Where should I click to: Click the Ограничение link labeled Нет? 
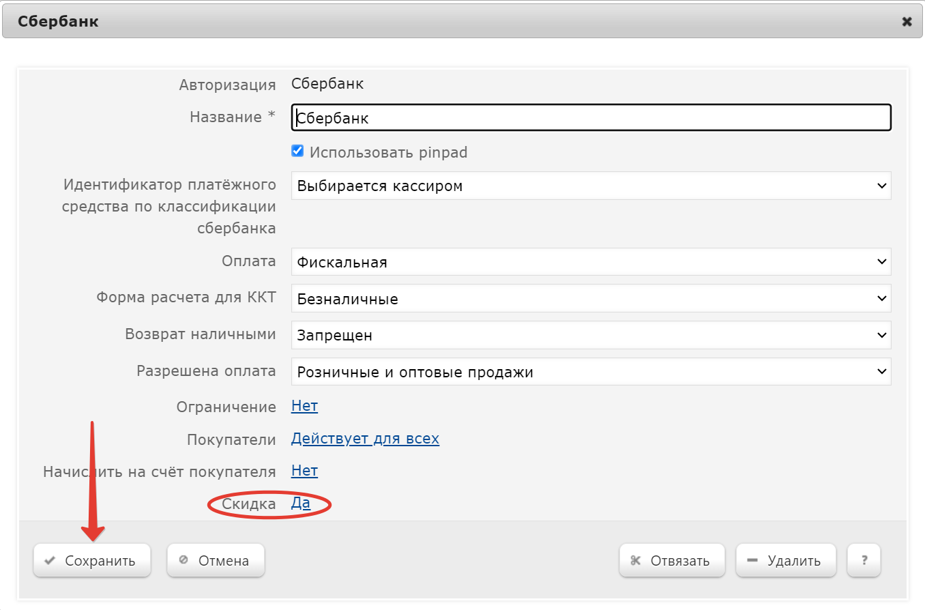pyautogui.click(x=304, y=407)
